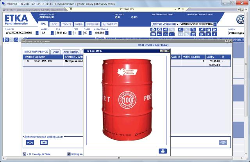Click the key toolbar icon

click(159, 34)
